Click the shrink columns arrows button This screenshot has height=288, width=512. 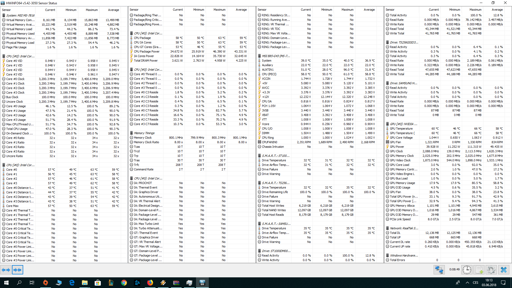17,270
